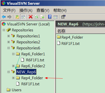Image resolution: width=105 pixels, height=93 pixels.
Task: Click the NEW_Rep6 header title in right pane
Action: [x=68, y=24]
